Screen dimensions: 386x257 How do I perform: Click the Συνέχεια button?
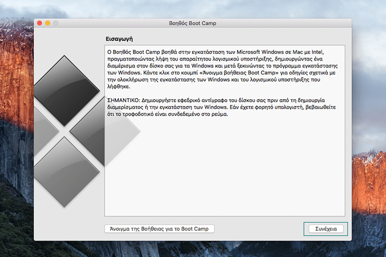[x=326, y=229]
